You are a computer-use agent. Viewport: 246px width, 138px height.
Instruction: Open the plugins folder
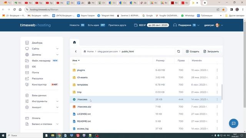pos(81,70)
